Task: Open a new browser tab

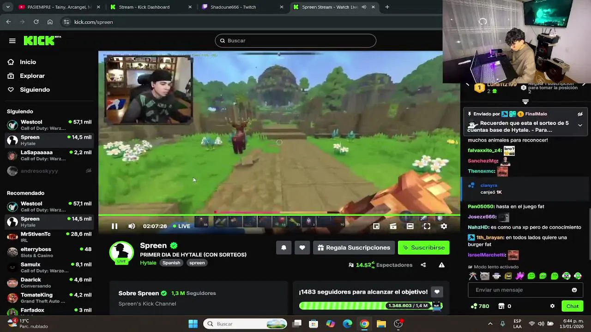Action: click(x=387, y=7)
